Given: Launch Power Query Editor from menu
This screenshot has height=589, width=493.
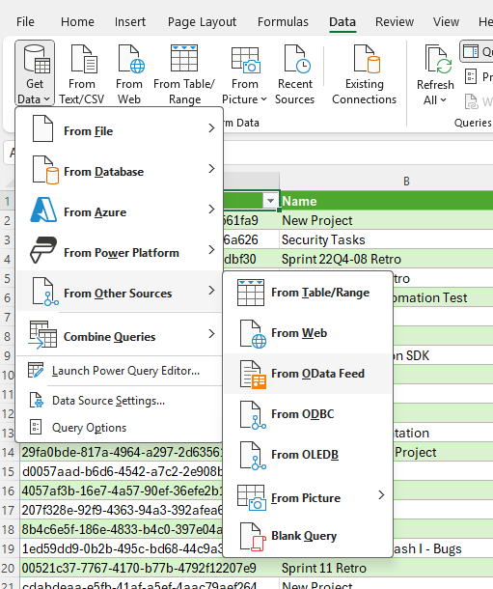Looking at the screenshot, I should point(120,371).
